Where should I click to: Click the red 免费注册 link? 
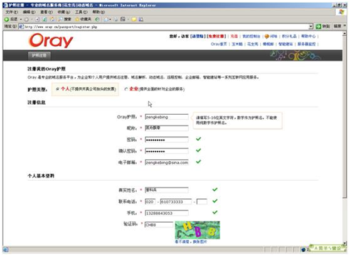[x=216, y=36]
